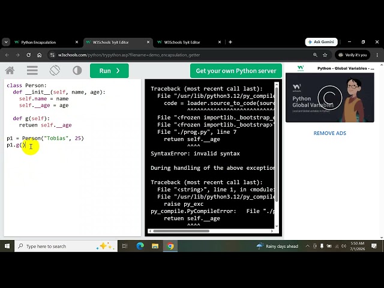This screenshot has height=288, width=384.
Task: Close the second Tryit Editor tab
Action: tap(148, 42)
